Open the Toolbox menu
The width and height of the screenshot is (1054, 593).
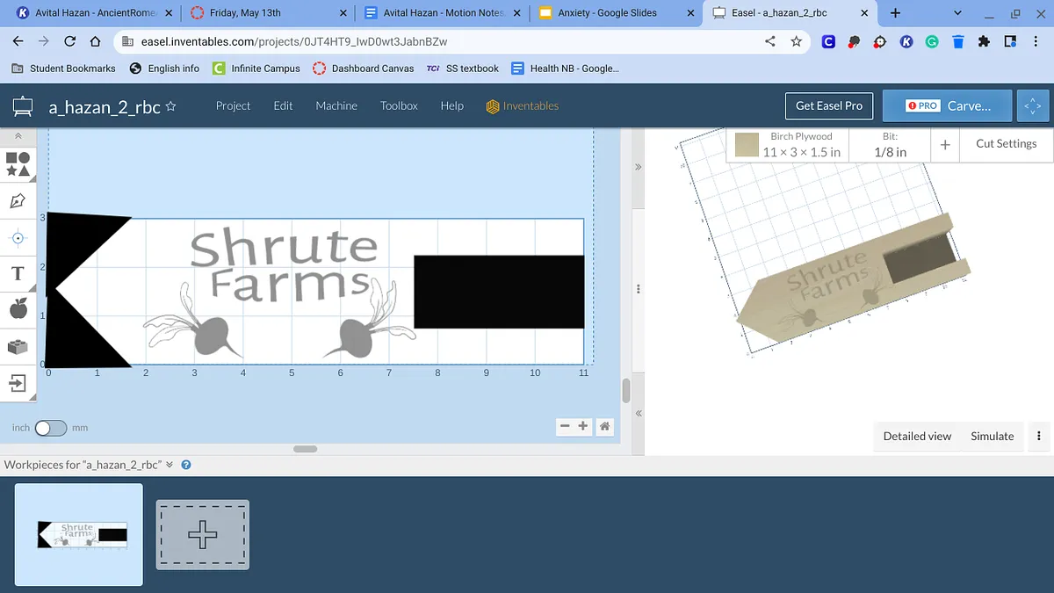click(399, 105)
